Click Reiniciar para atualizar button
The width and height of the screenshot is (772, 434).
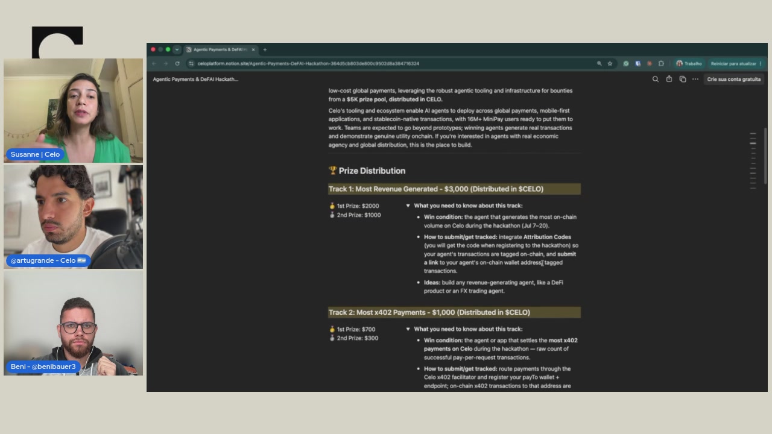point(736,63)
